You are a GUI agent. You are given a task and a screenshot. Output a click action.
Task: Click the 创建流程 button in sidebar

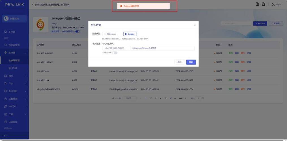(14, 18)
